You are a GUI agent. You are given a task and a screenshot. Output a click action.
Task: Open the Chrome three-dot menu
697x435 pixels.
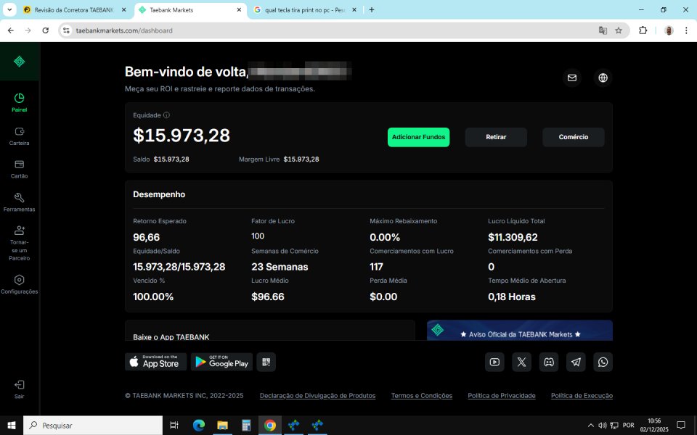(686, 30)
